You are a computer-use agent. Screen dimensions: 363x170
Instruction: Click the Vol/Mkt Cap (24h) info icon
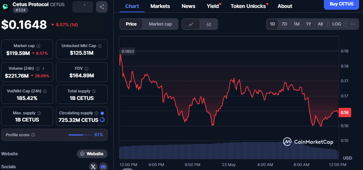(45, 91)
